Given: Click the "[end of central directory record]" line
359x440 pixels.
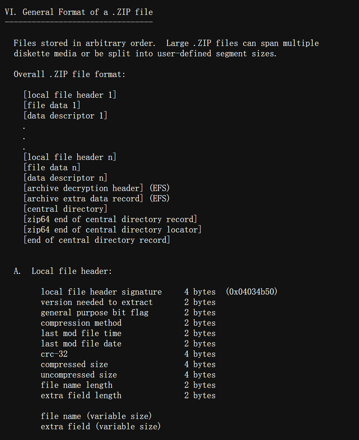Looking at the screenshot, I should (x=97, y=240).
